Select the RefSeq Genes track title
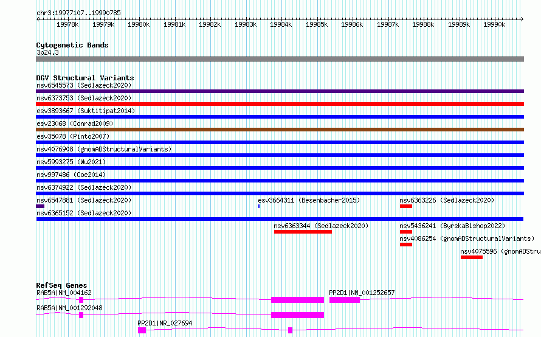 point(61,285)
